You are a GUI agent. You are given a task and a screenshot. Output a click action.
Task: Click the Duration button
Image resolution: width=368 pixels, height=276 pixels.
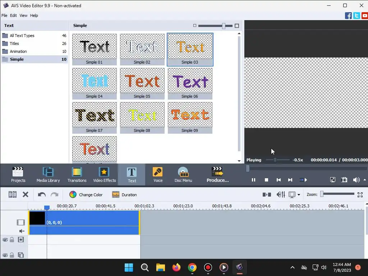click(124, 194)
